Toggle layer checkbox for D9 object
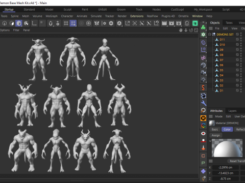245x183 pixels. pyautogui.click(x=237, y=50)
